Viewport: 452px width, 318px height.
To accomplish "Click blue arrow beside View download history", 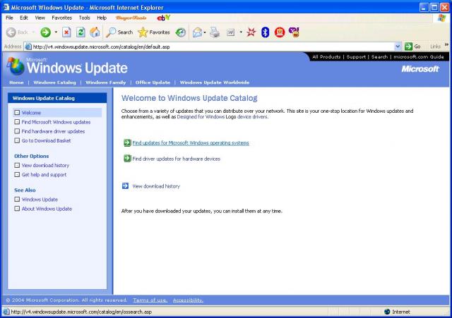I will coord(126,185).
